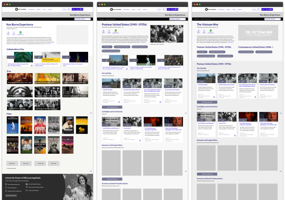Open Prohibition film poster
The height and width of the screenshot is (200, 285).
click(13, 145)
